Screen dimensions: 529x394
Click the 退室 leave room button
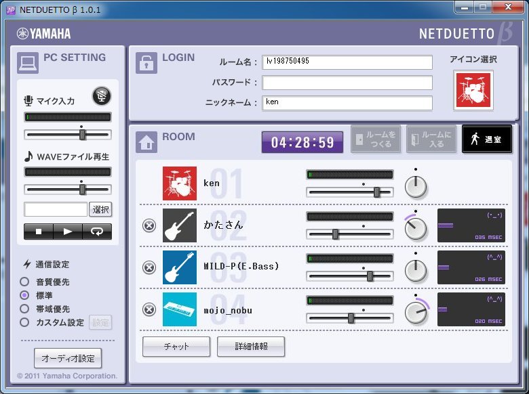coord(487,139)
